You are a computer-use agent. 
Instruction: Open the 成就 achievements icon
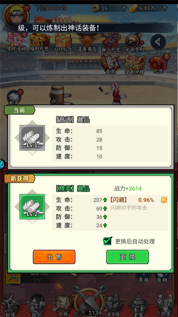click(111, 64)
